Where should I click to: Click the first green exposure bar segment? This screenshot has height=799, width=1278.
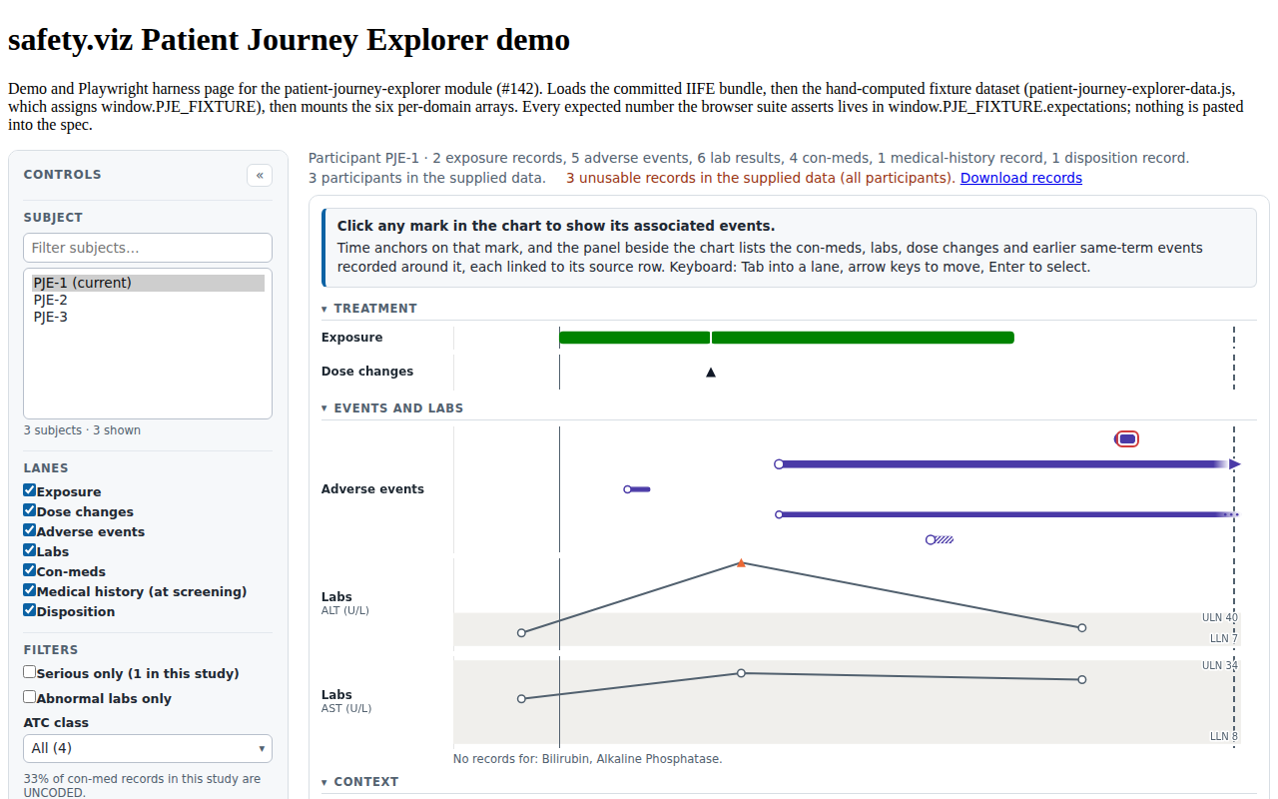click(634, 338)
